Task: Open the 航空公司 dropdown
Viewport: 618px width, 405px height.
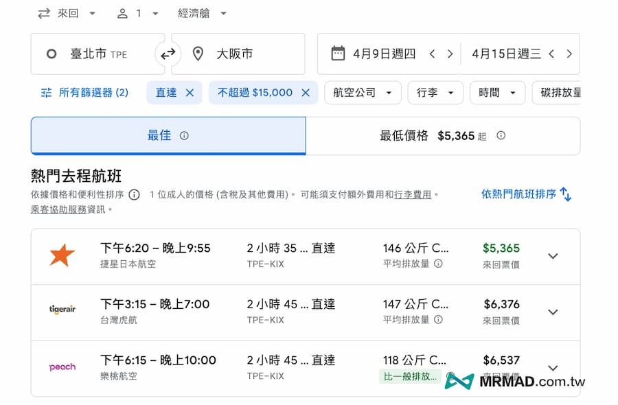Action: [x=363, y=92]
